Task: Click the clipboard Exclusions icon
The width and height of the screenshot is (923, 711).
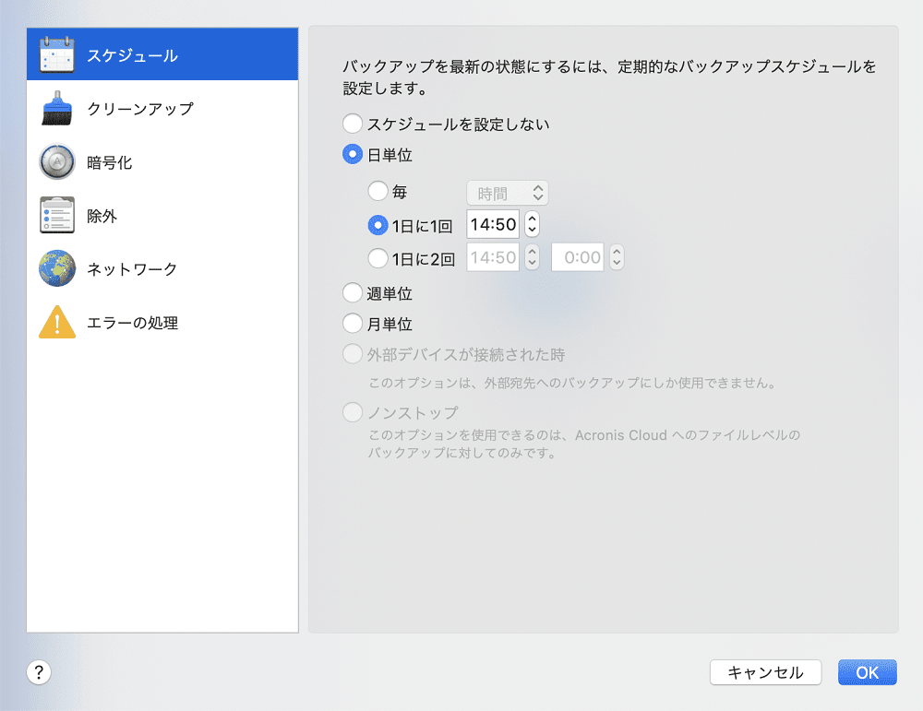Action: coord(57,216)
